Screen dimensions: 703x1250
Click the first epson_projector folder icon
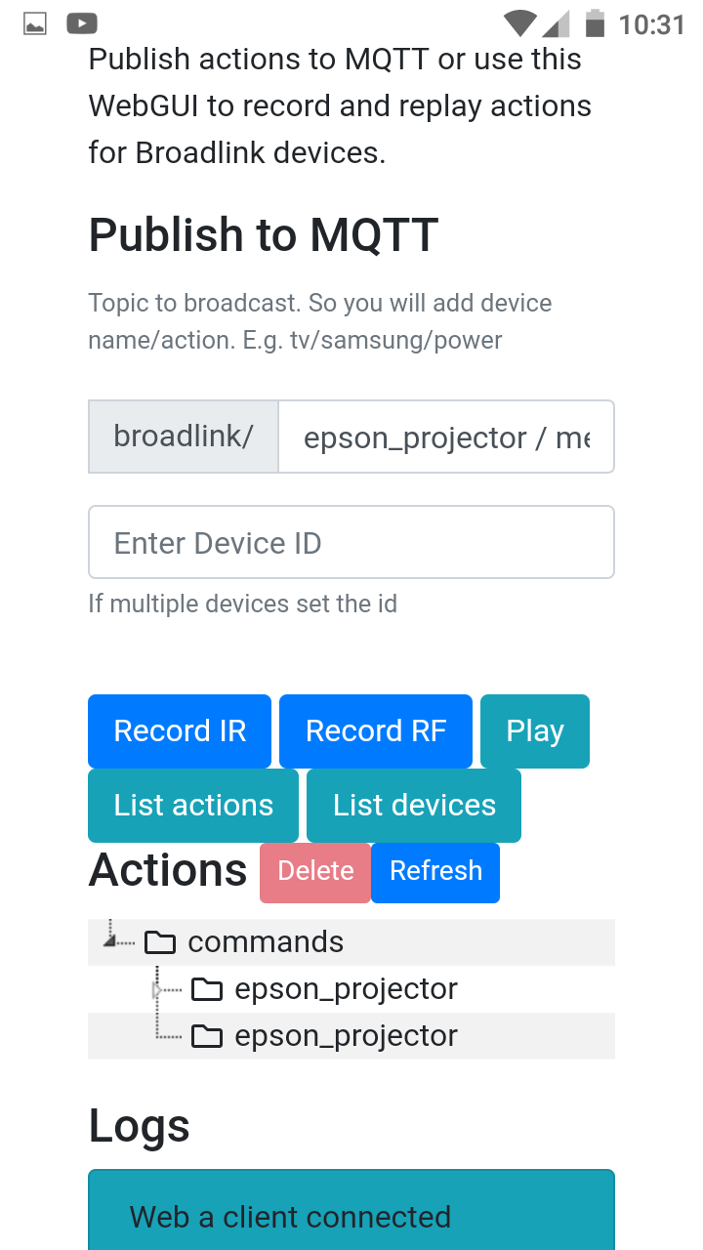coord(207,989)
